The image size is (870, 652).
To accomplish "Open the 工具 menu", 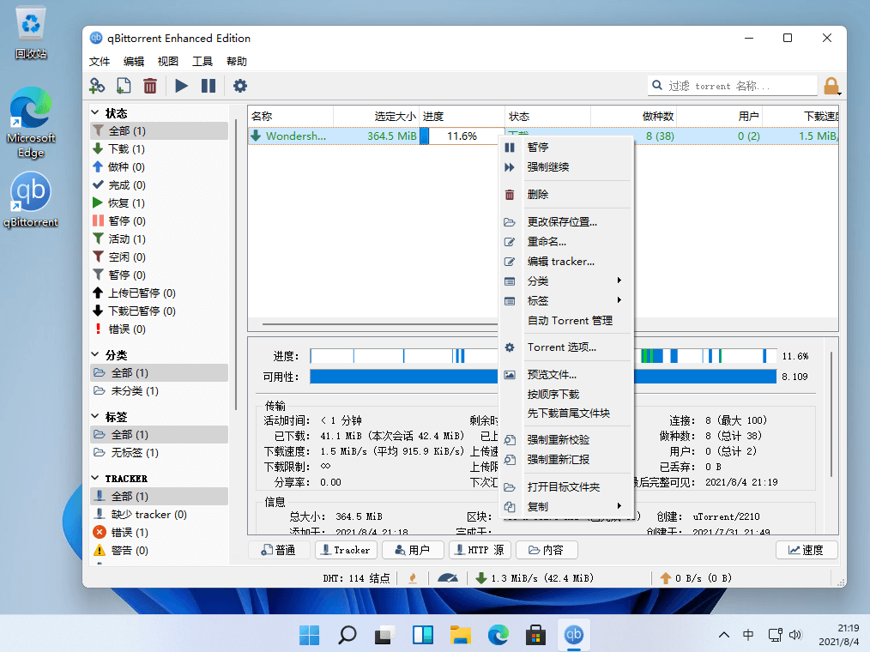I will click(x=202, y=62).
